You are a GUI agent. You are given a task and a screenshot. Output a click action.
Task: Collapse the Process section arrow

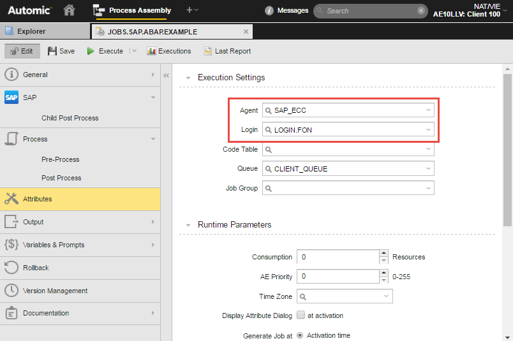tap(152, 139)
